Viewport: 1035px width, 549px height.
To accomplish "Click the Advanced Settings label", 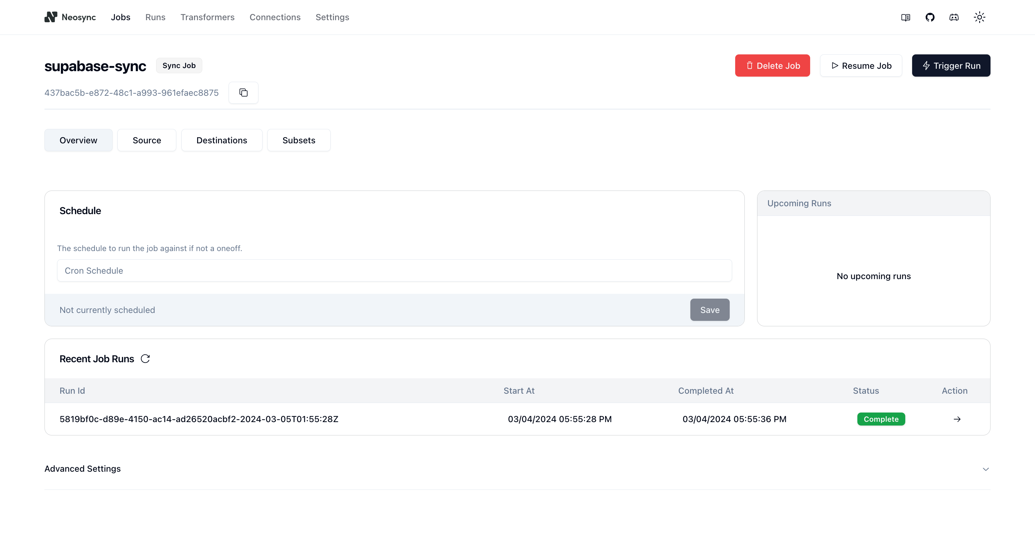I will (82, 469).
